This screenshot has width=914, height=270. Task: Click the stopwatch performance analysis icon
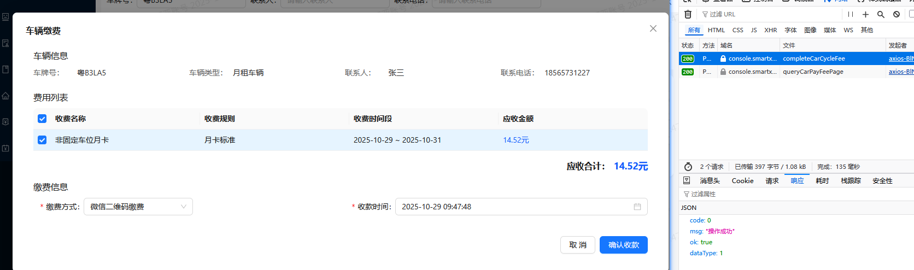688,167
